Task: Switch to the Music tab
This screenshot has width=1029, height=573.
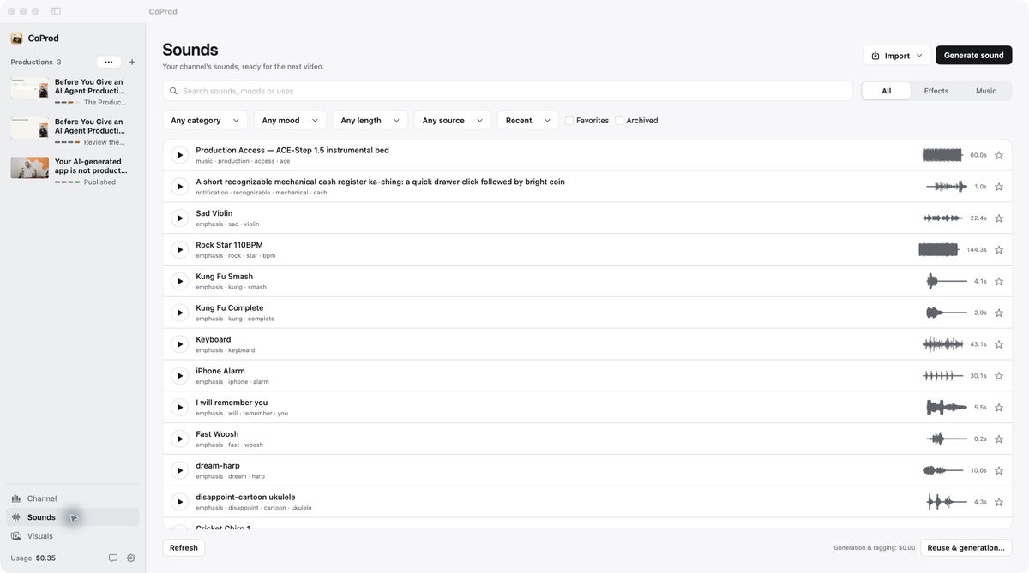Action: (986, 91)
